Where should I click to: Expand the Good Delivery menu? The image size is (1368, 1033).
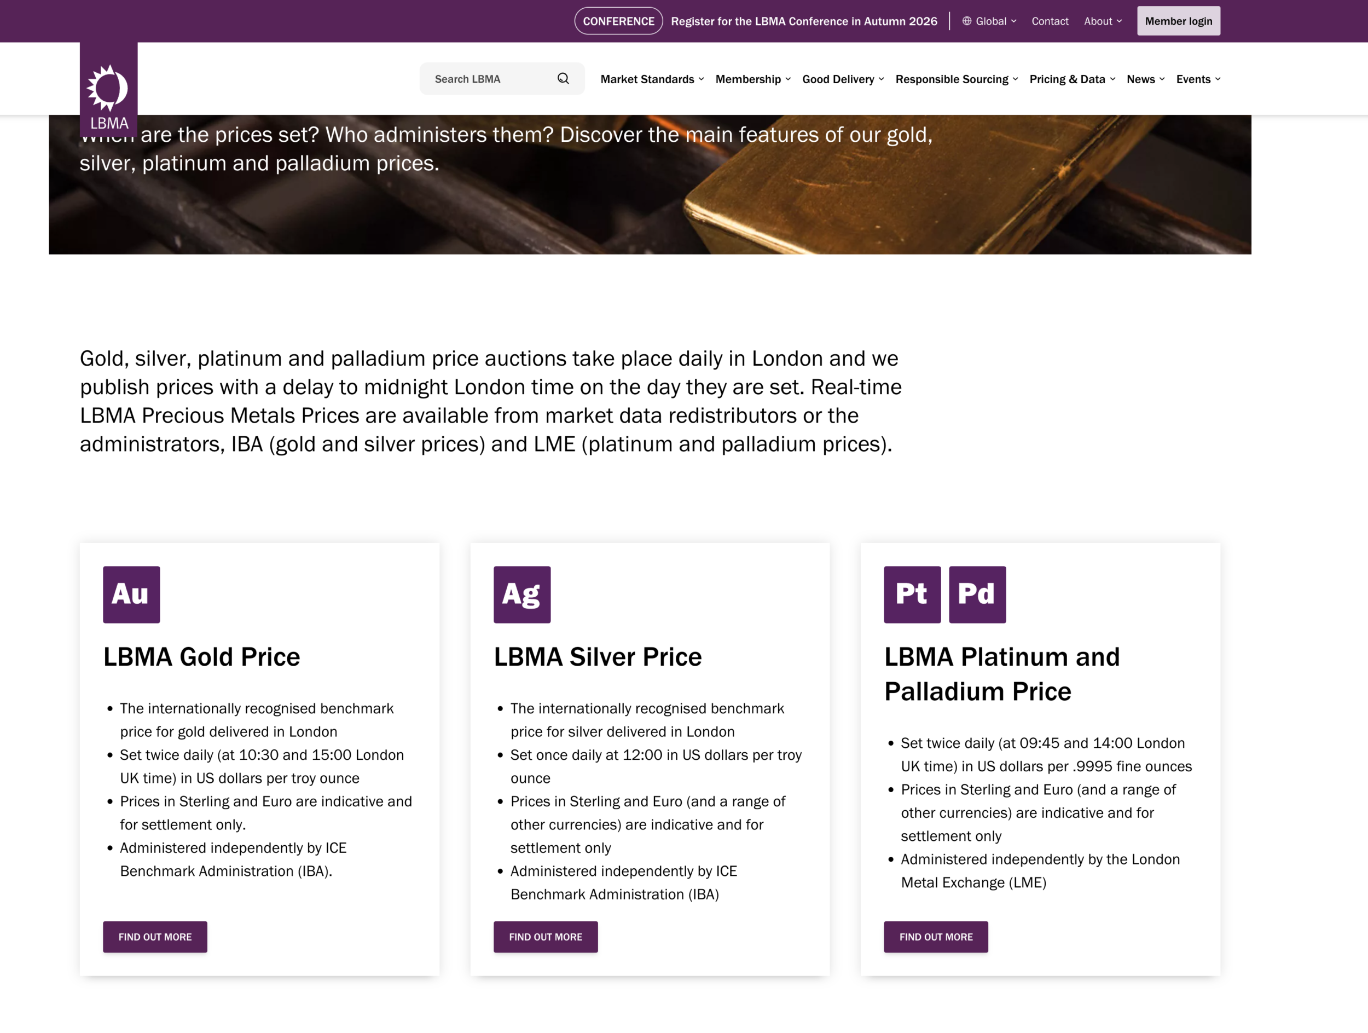click(x=842, y=79)
